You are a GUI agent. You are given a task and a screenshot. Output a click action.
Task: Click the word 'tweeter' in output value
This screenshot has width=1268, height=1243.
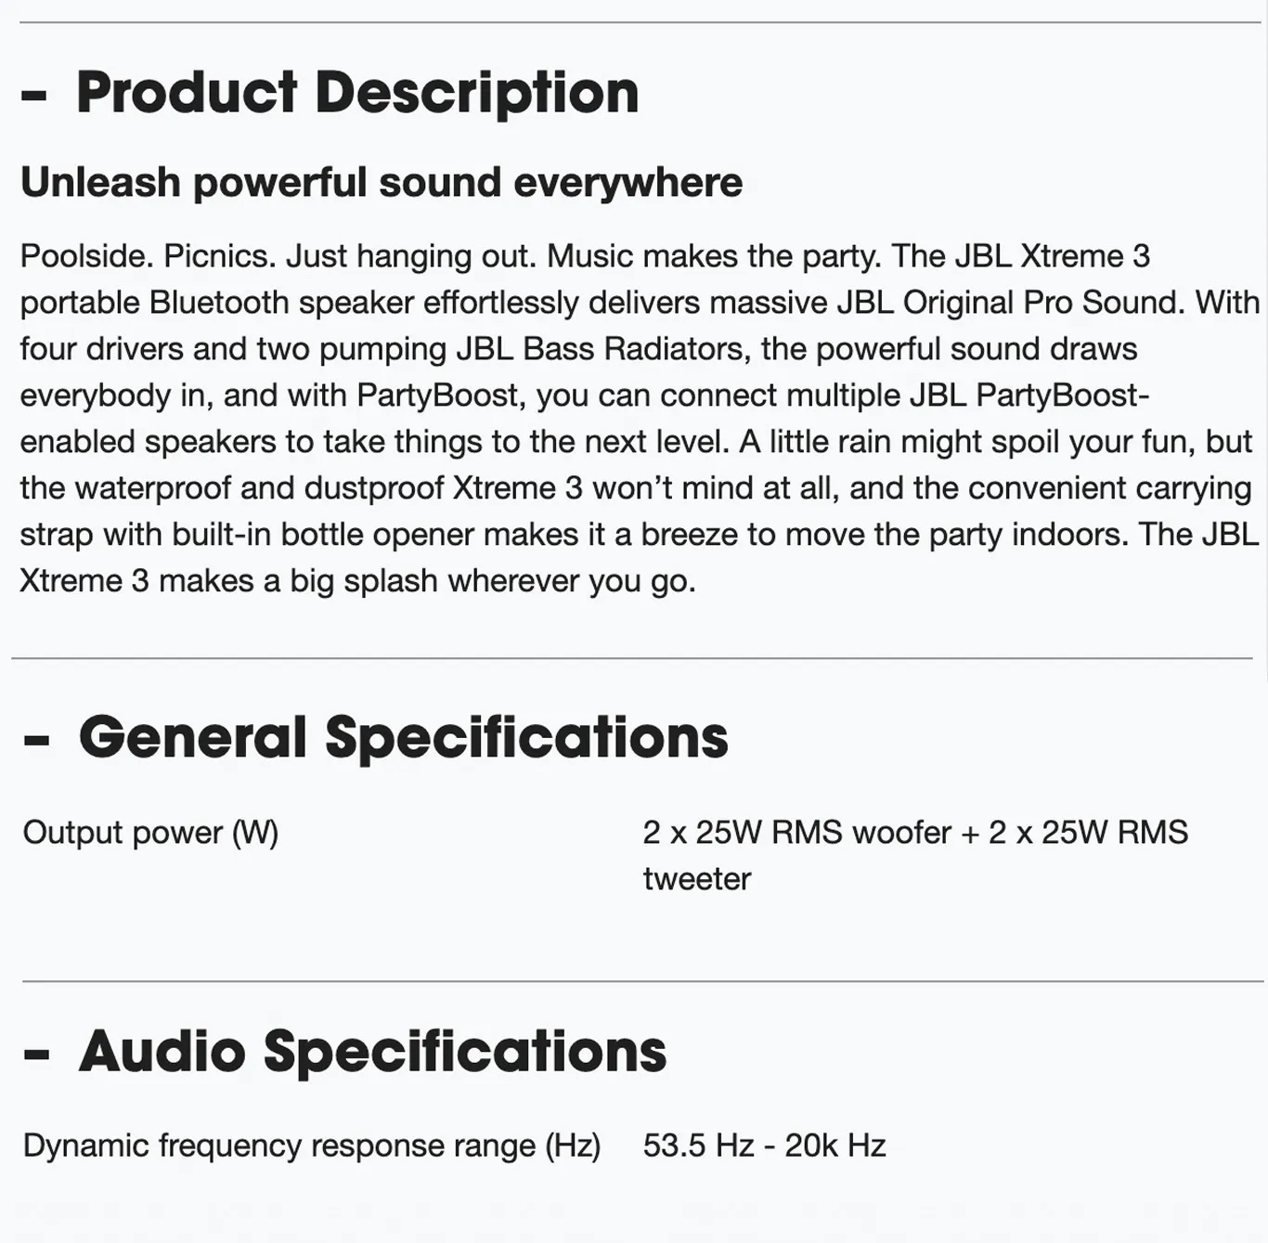[x=697, y=878]
